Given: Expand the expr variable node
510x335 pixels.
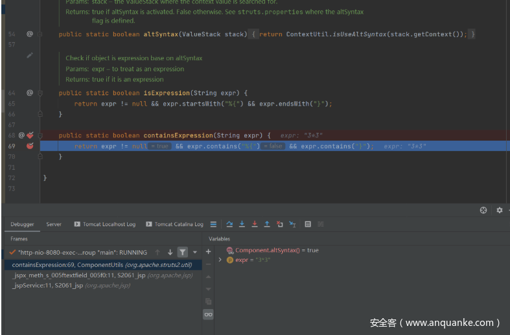Looking at the screenshot, I should pyautogui.click(x=220, y=260).
